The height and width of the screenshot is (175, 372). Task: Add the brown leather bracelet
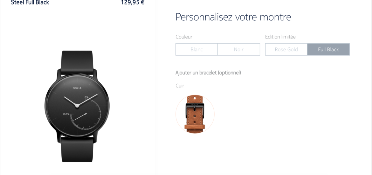point(195,114)
